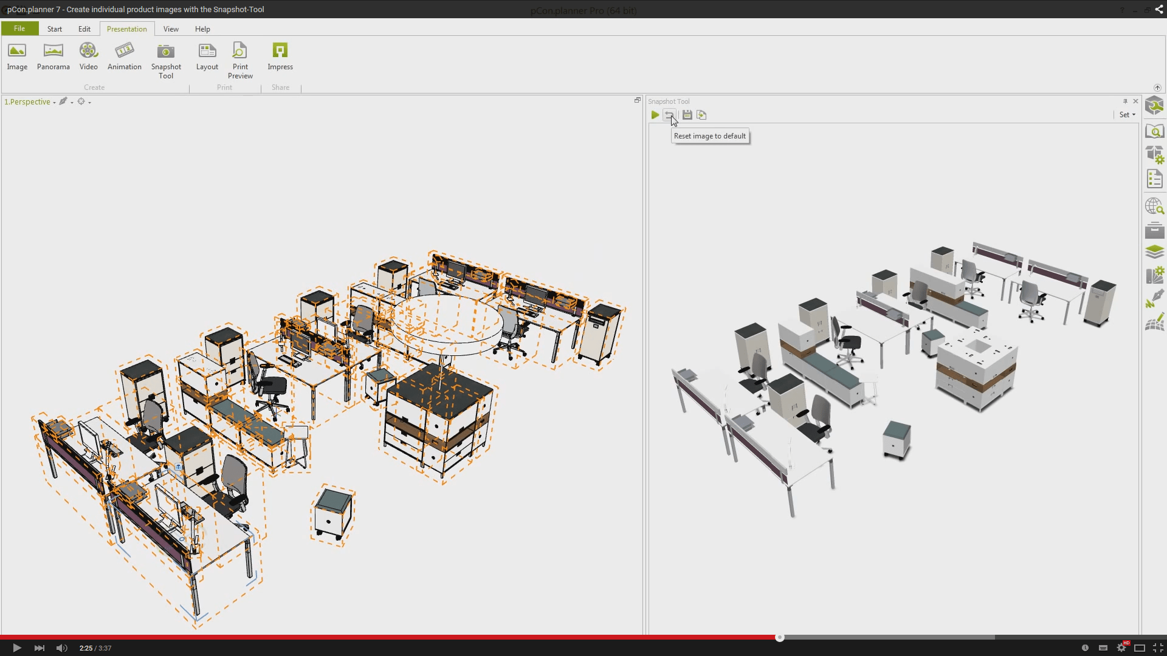1167x656 pixels.
Task: Play the video
Action: 16,648
